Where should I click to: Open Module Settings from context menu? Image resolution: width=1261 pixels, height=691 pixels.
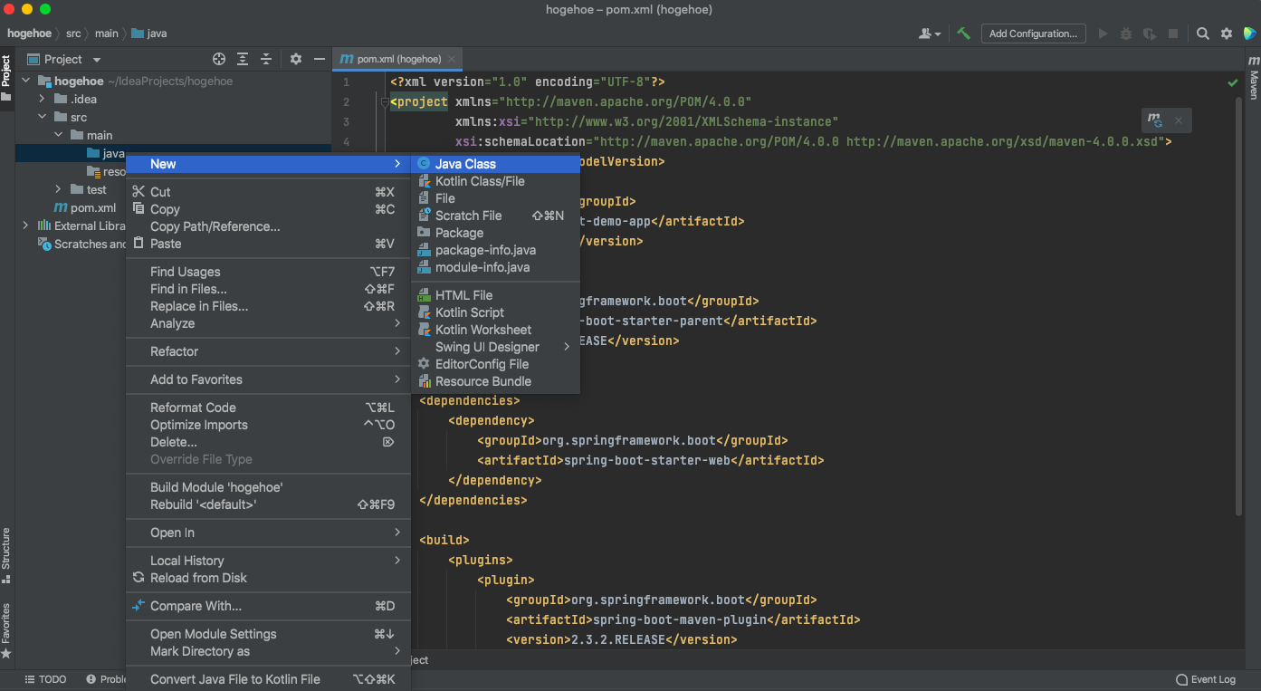(x=268, y=634)
